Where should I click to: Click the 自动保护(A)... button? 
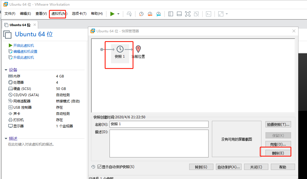point(229,167)
